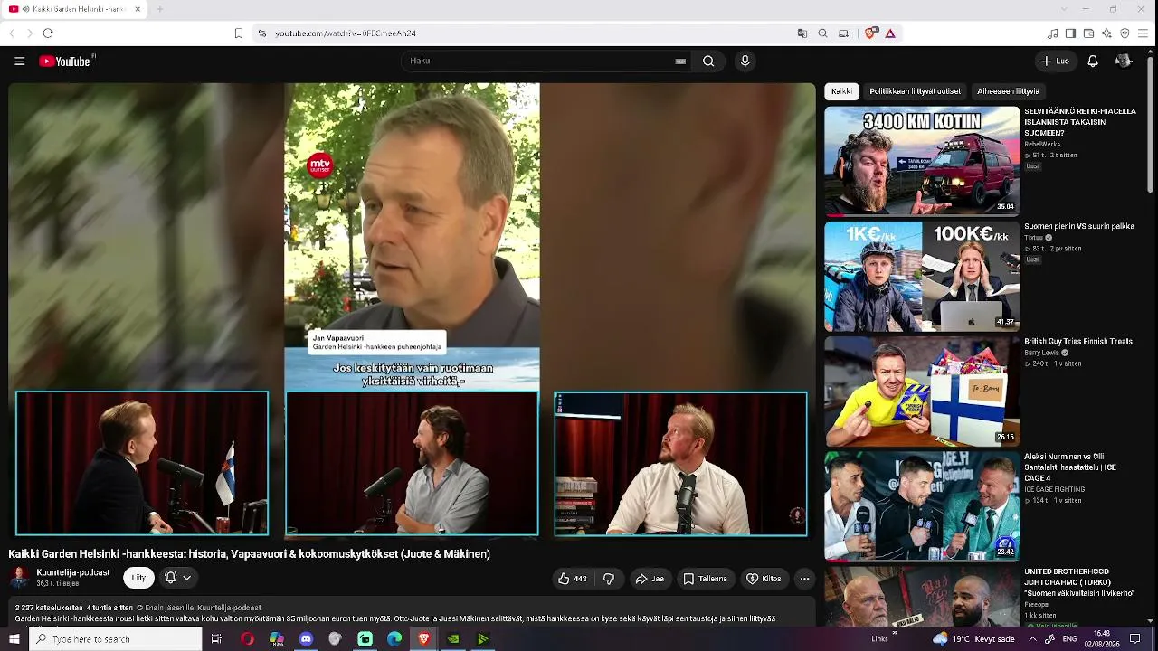Viewport: 1158px width, 651px height.
Task: Open Task View on the taskbar
Action: click(216, 639)
